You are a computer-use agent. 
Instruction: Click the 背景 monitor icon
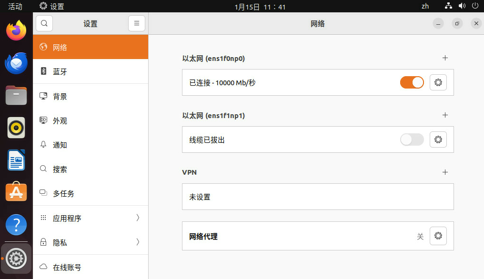[x=43, y=96]
